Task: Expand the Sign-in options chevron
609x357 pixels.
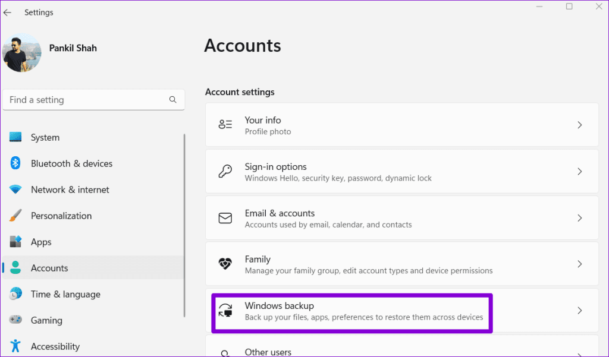Action: pyautogui.click(x=579, y=172)
